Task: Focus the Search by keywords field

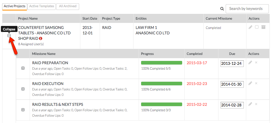Action: point(247,9)
